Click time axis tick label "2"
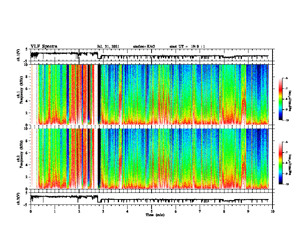 [x=79, y=211]
